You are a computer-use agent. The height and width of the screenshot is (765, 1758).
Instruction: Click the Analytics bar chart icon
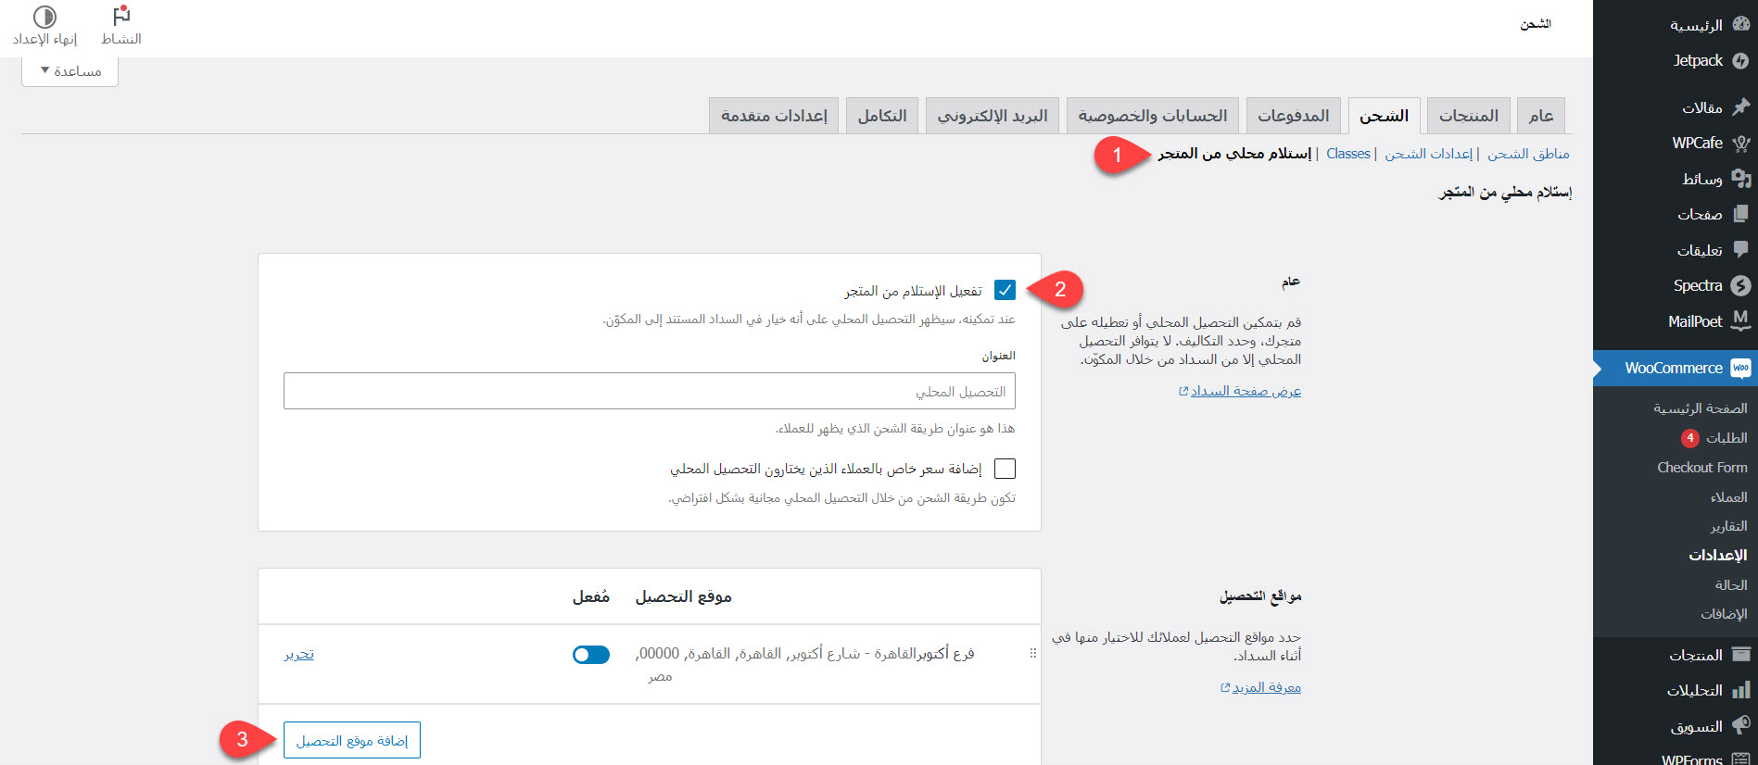point(1739,691)
